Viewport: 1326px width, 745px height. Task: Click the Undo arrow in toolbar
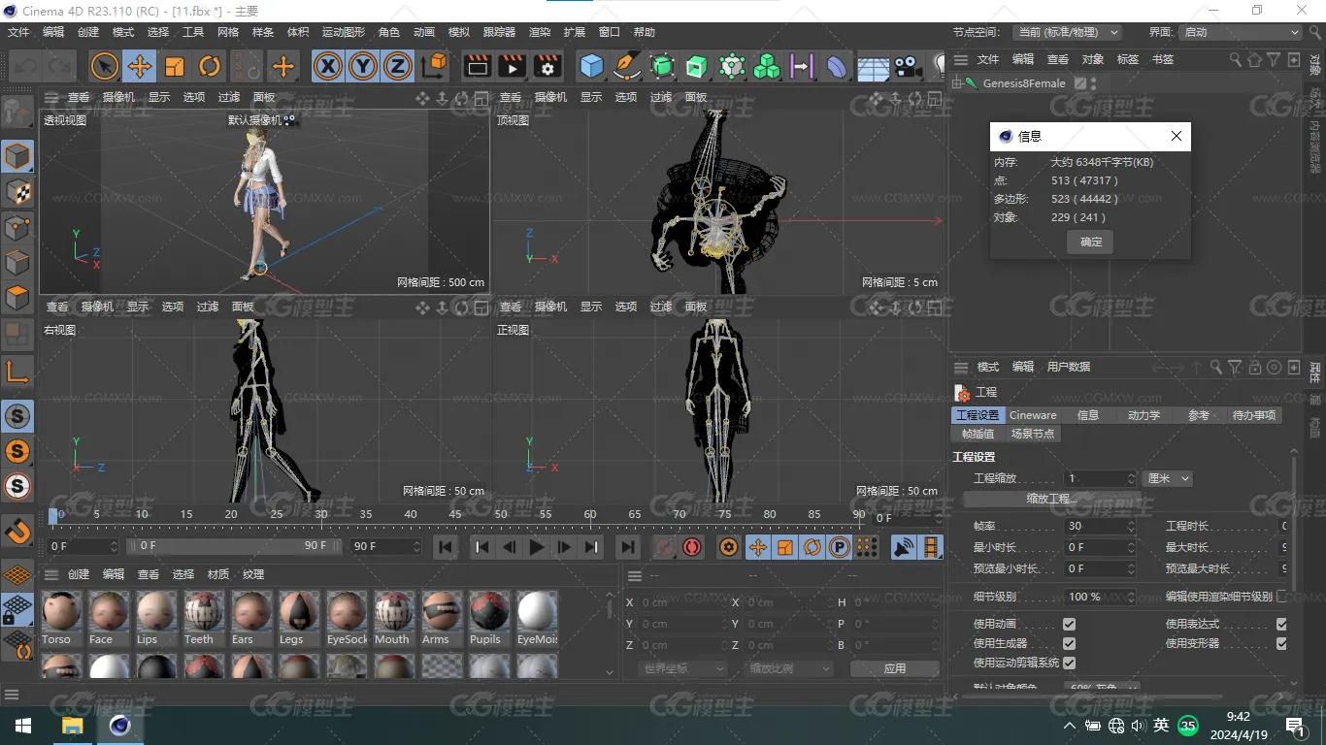point(25,66)
